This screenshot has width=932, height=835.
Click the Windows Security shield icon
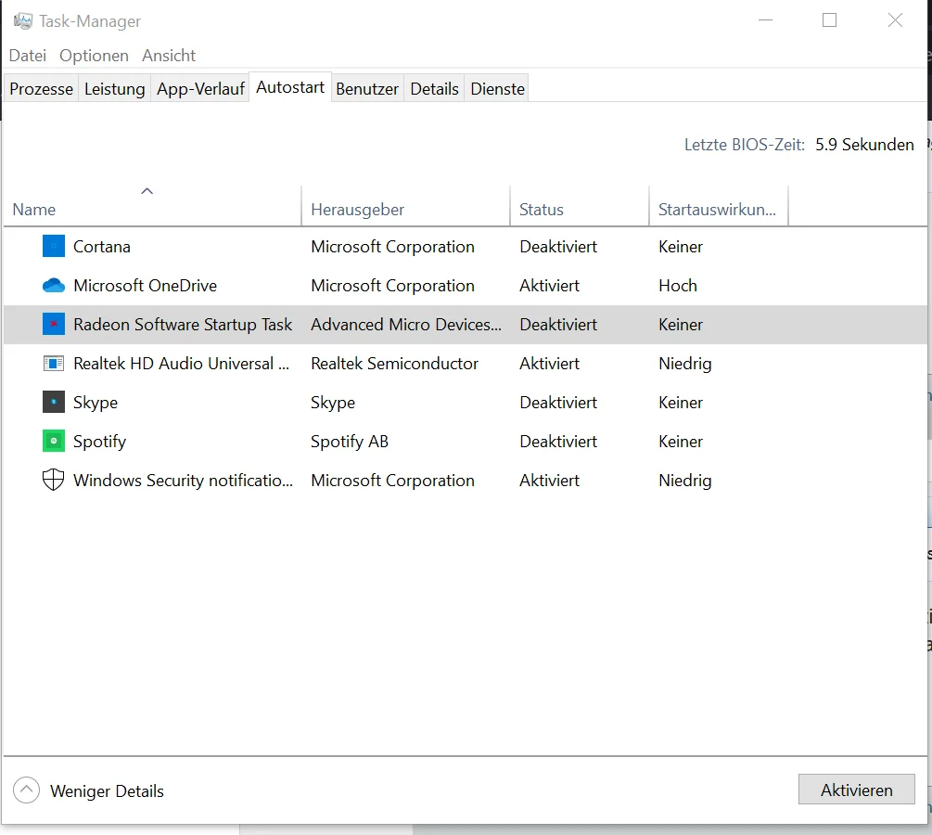[x=54, y=480]
